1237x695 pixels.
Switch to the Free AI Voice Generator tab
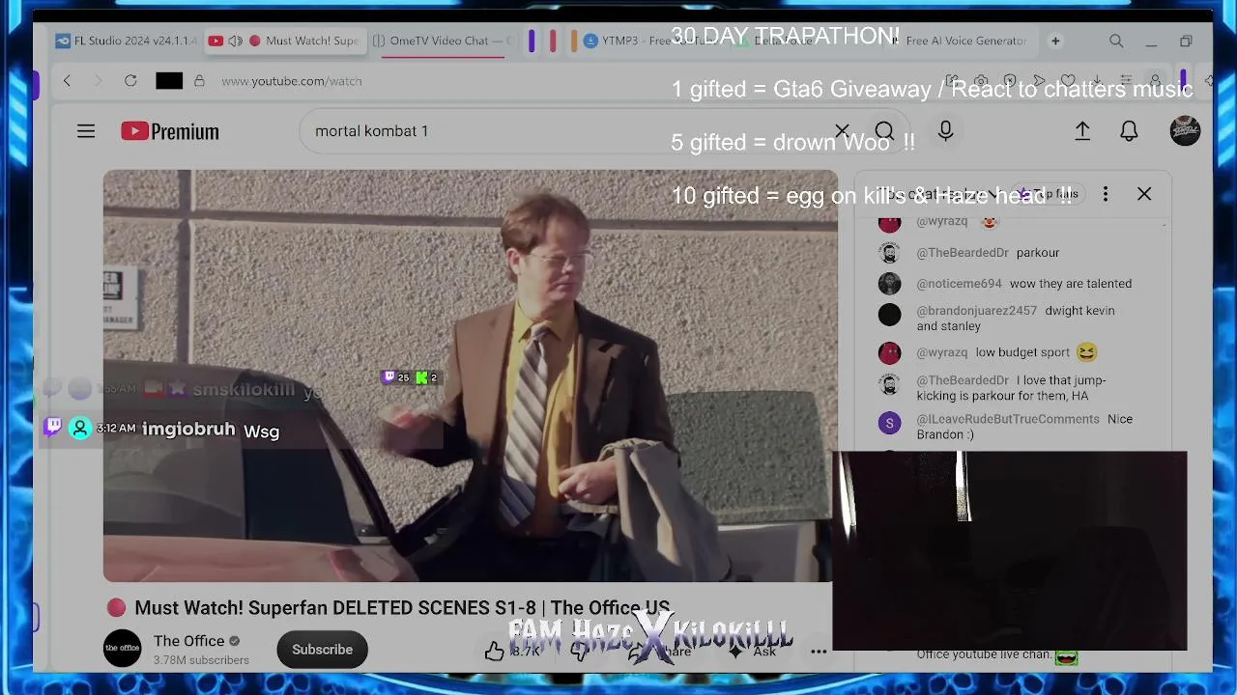click(x=959, y=42)
